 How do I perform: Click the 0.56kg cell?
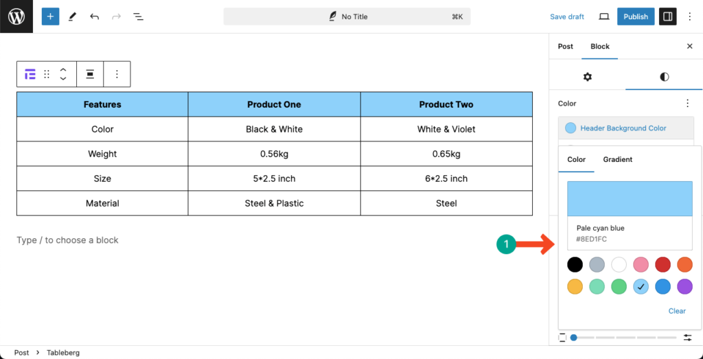(275, 154)
